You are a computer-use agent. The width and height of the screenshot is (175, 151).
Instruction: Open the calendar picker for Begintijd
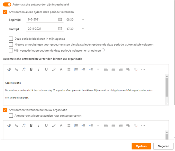coord(60,19)
